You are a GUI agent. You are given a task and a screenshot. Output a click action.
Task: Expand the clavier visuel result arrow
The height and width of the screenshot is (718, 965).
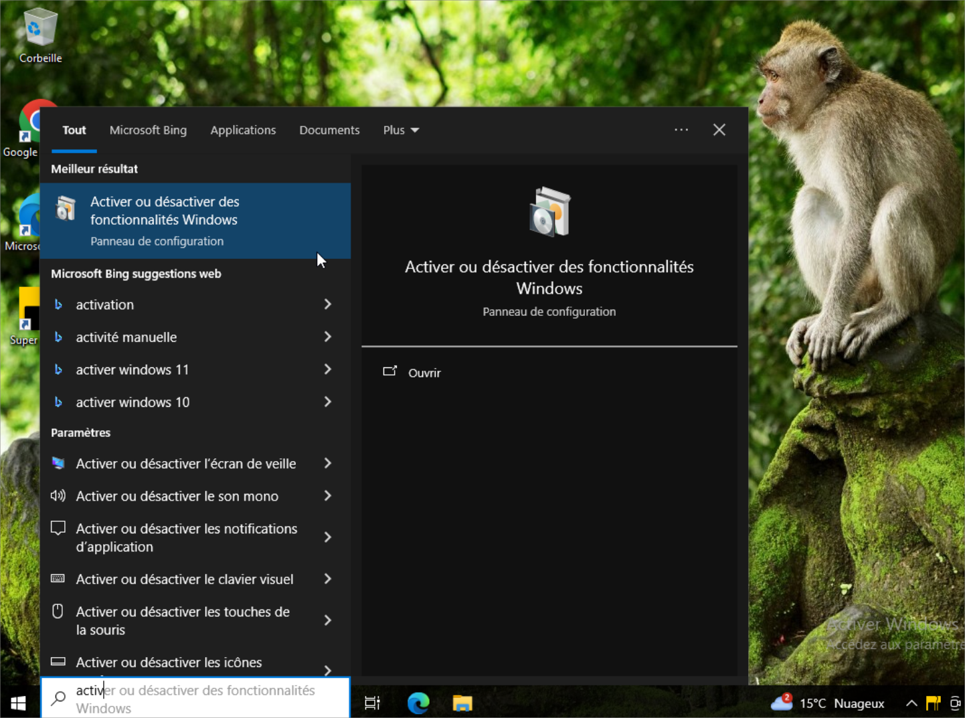tap(328, 579)
